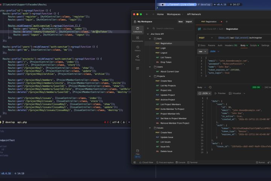Switch to the request Settings tab
The width and height of the screenshot is (271, 181).
pyautogui.click(x=265, y=45)
